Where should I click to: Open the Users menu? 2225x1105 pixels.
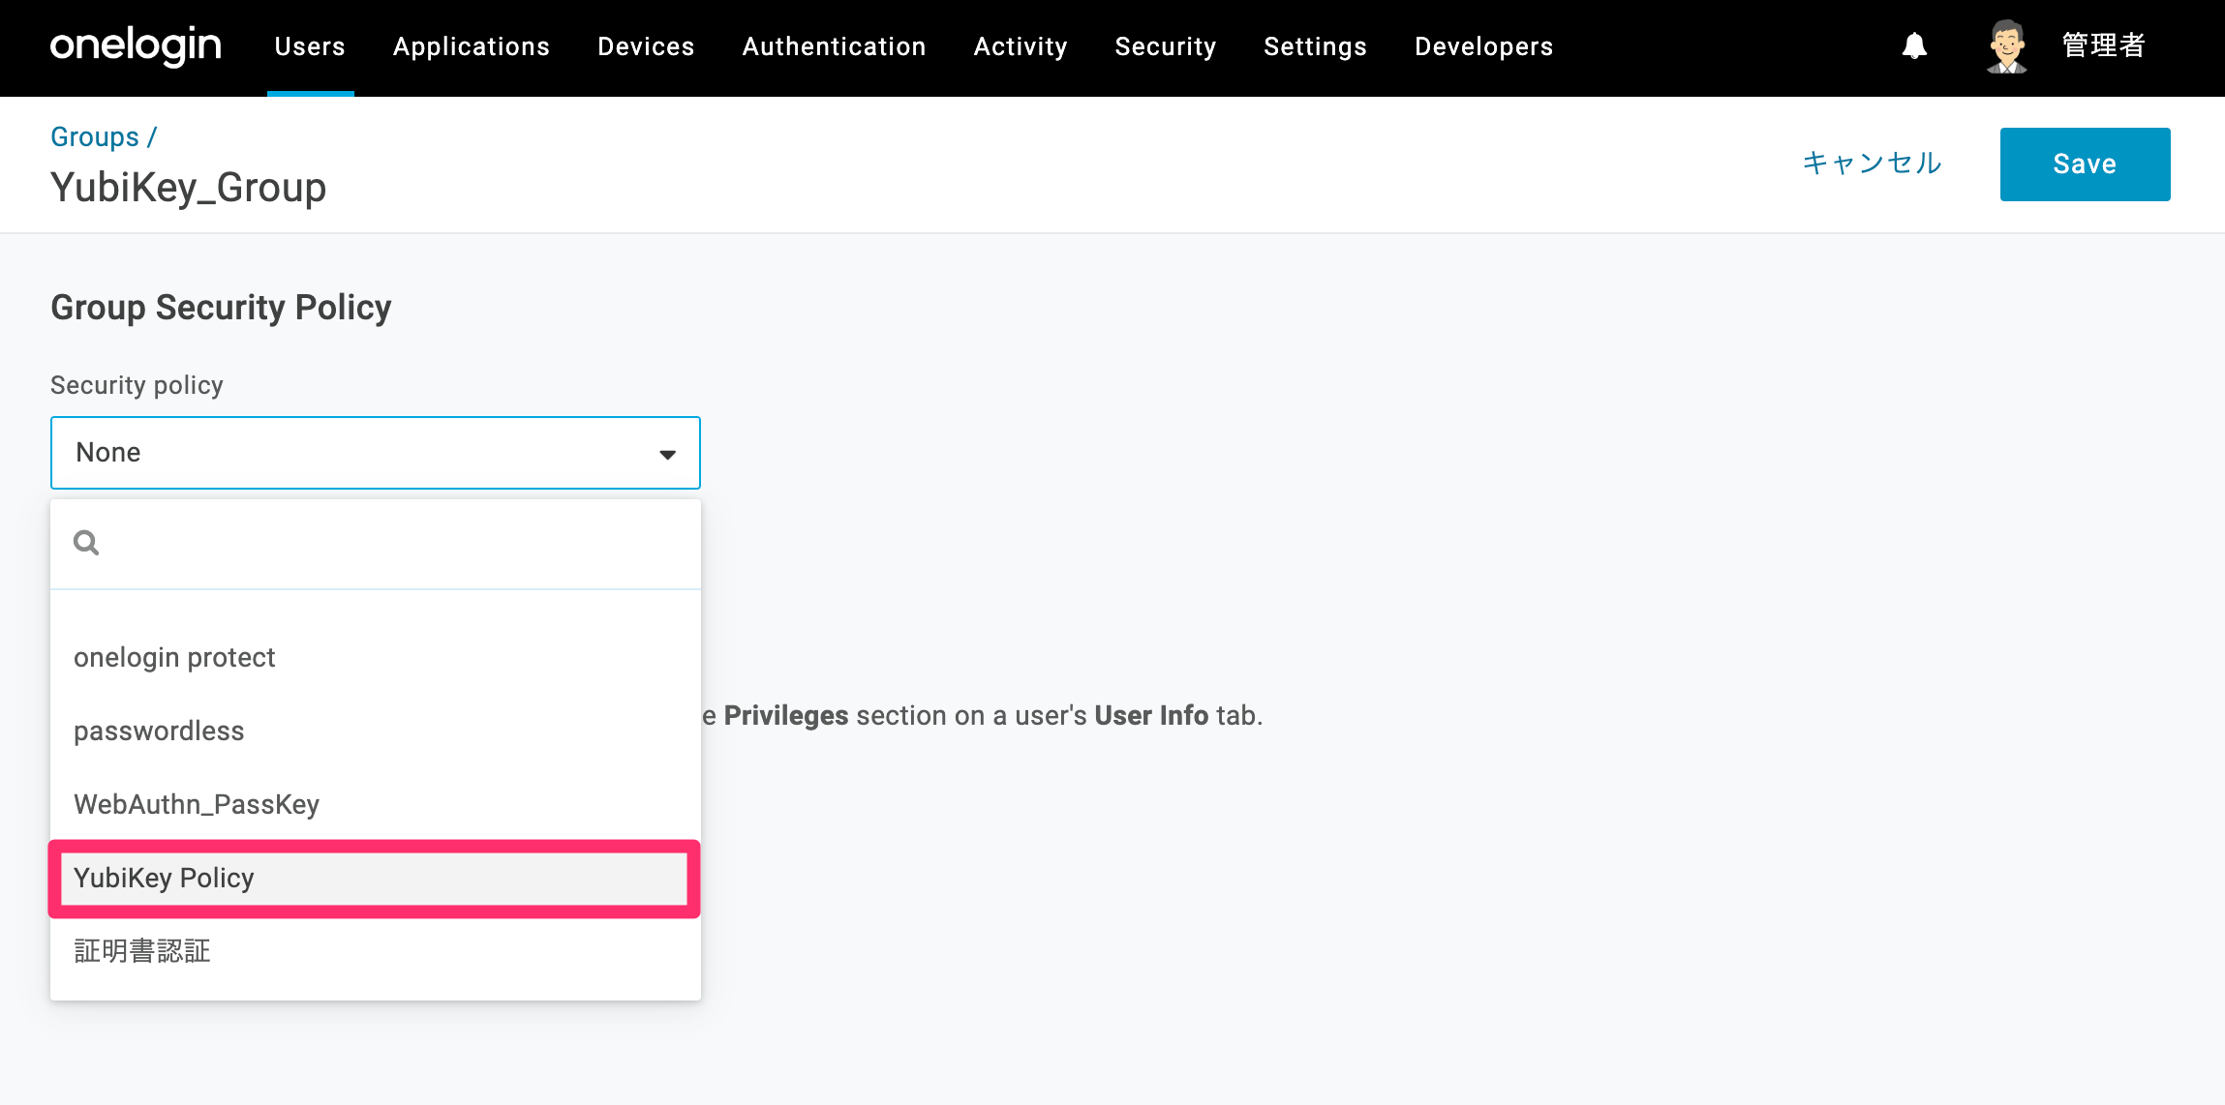(310, 46)
